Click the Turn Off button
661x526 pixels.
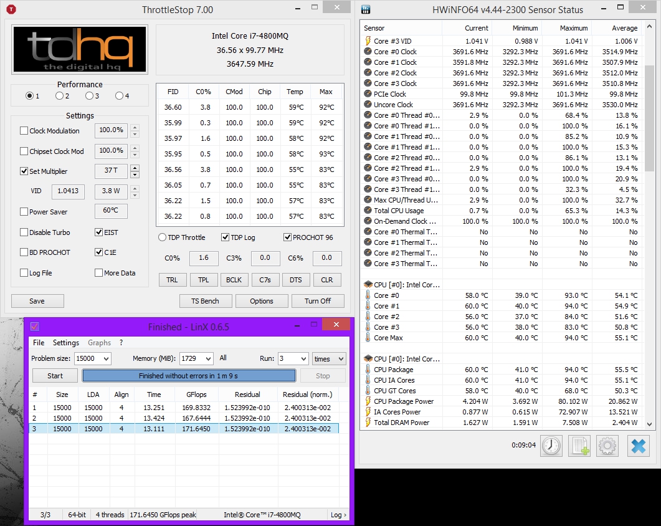(318, 301)
